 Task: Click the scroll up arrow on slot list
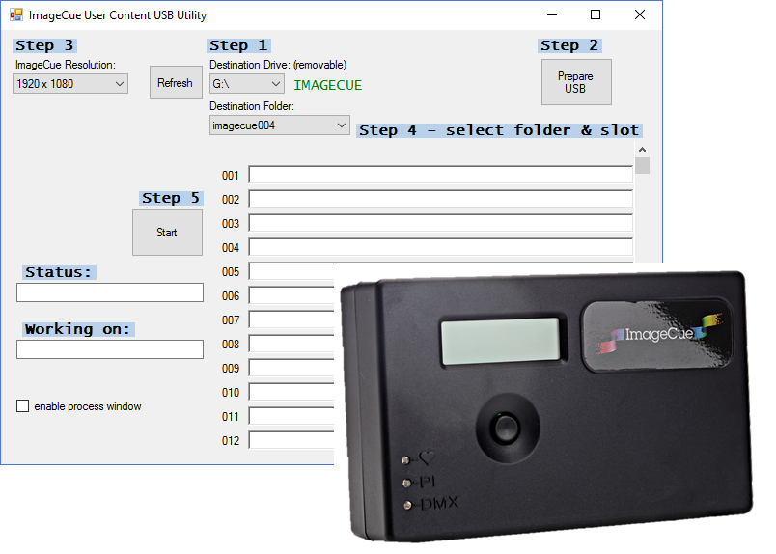(643, 150)
